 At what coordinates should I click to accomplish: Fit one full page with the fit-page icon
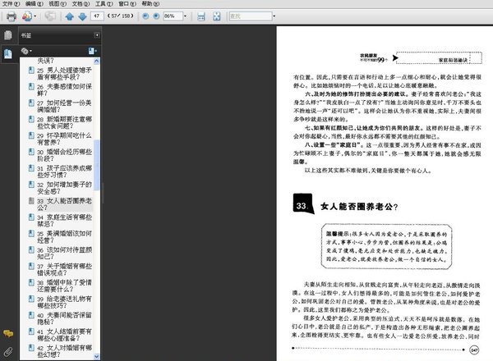[217, 16]
